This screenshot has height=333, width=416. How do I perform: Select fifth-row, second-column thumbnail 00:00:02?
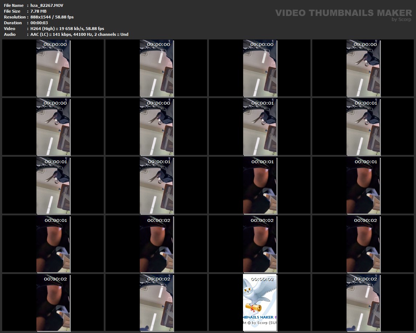click(x=157, y=303)
